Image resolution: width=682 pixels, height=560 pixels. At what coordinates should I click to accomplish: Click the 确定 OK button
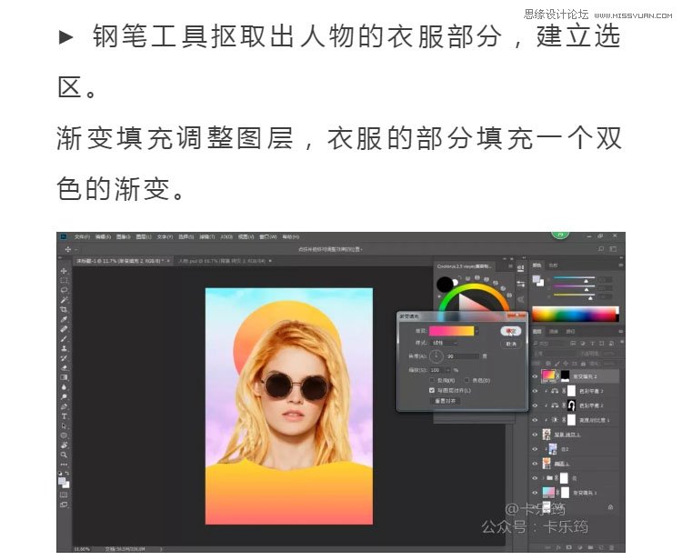511,332
